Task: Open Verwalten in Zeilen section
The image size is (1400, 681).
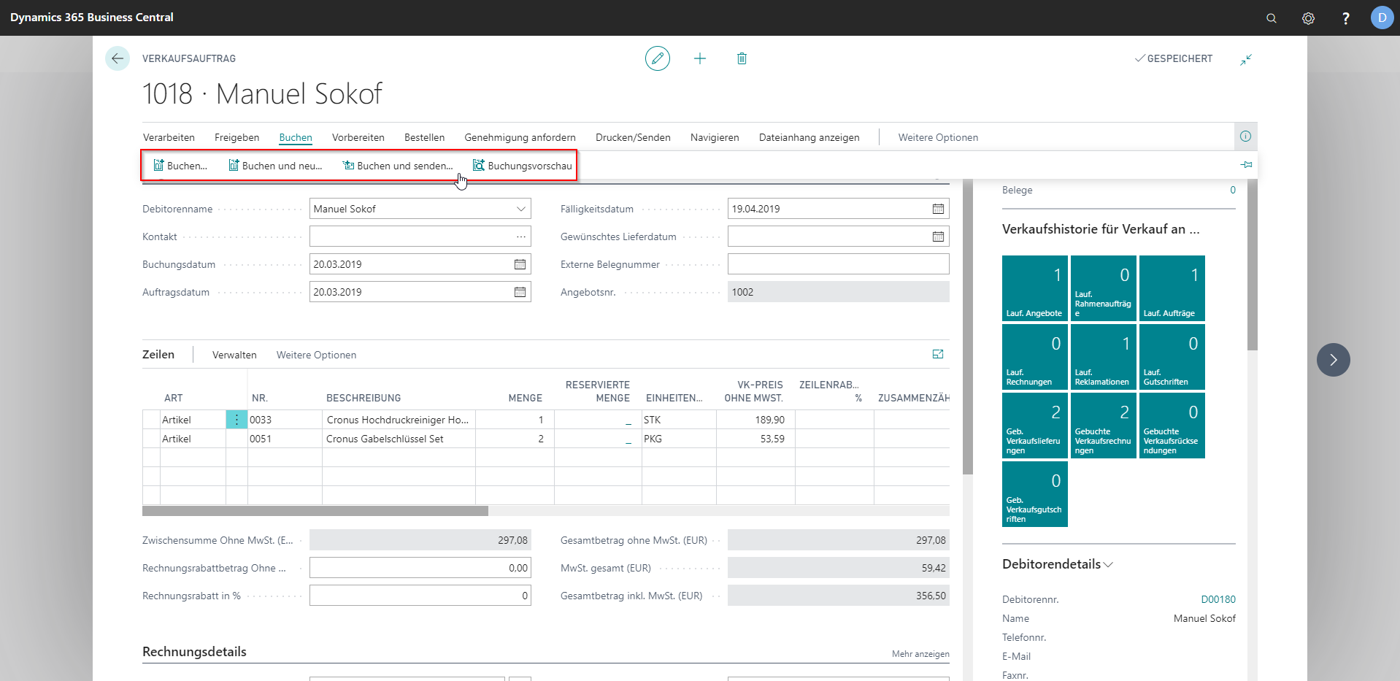Action: (234, 355)
